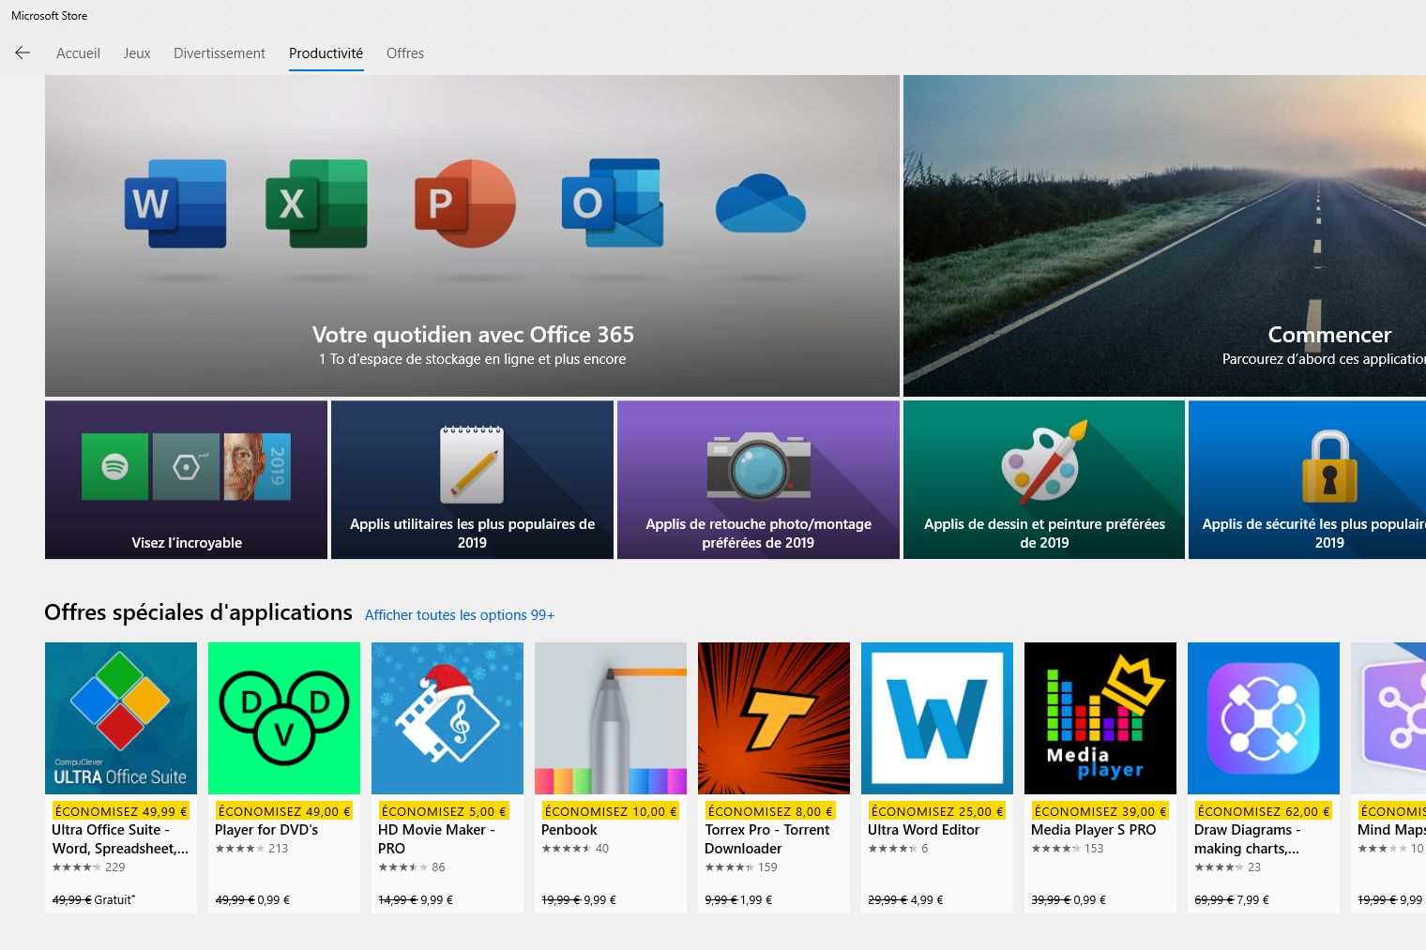This screenshot has height=950, width=1426.
Task: Click 'ÉCONOMISEZ 62,00 €' badge
Action: coord(1264,811)
